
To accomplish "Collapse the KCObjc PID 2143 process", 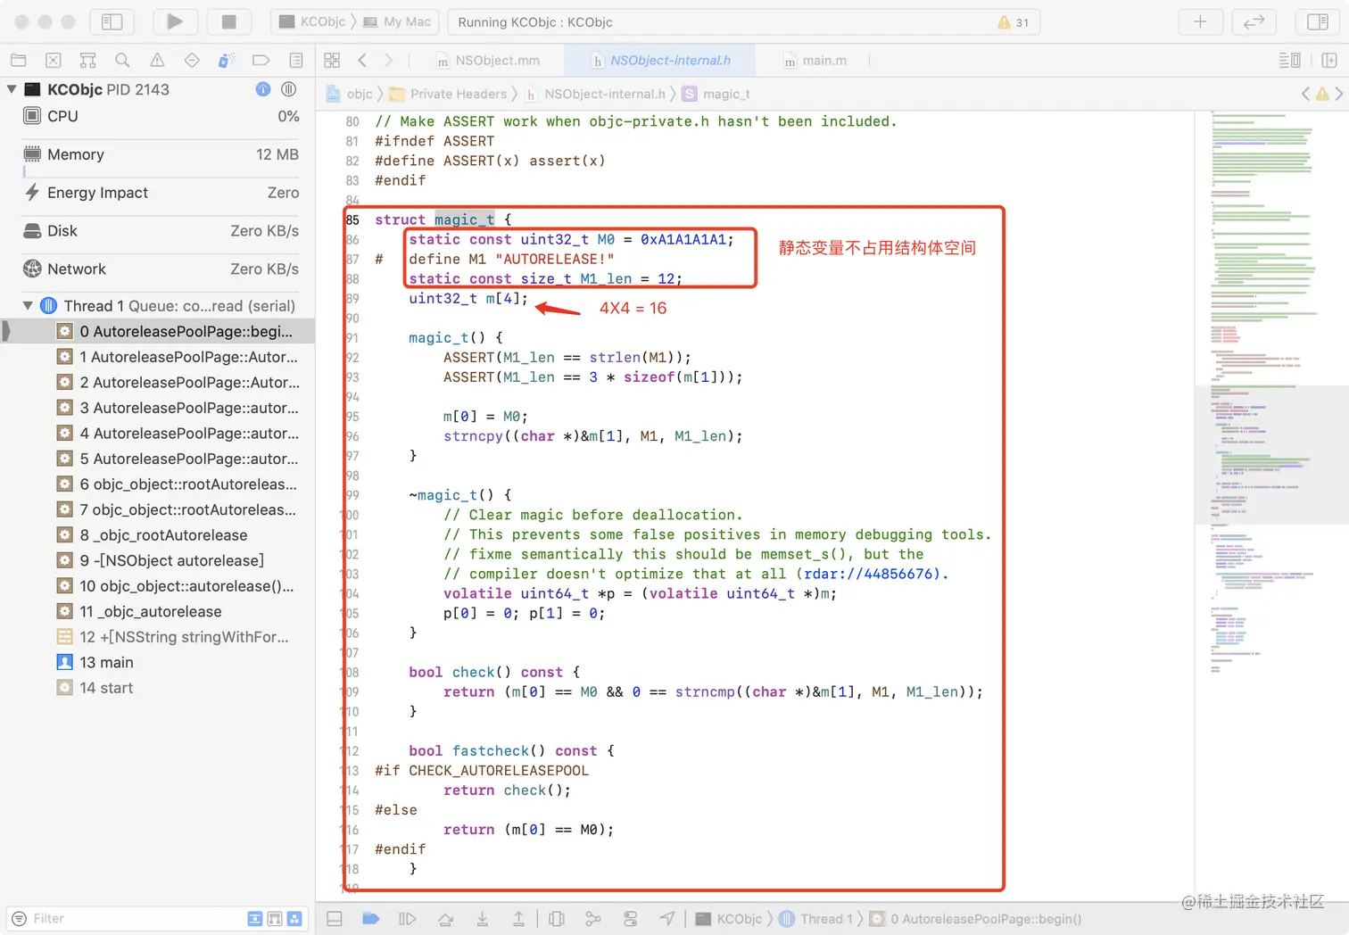I will [12, 89].
